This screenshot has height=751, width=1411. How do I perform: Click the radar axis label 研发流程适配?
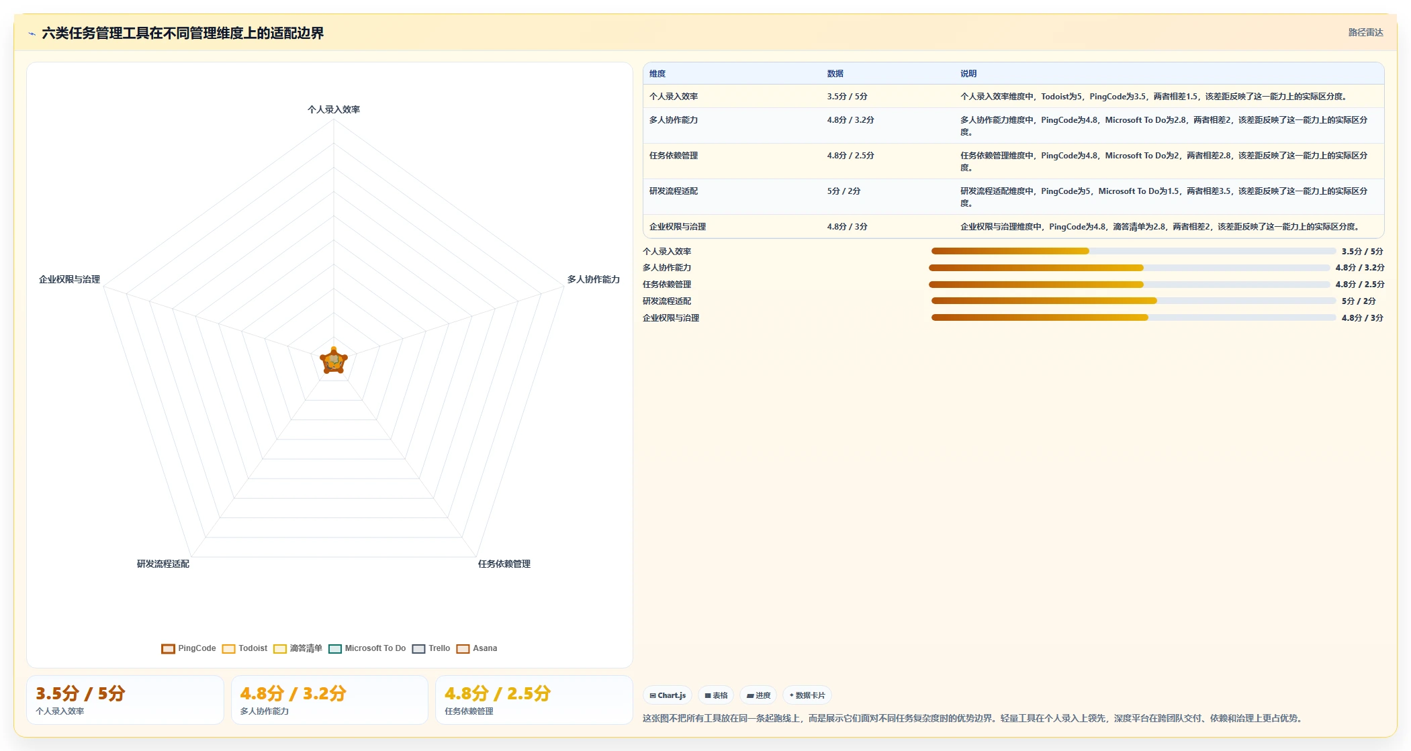[163, 564]
